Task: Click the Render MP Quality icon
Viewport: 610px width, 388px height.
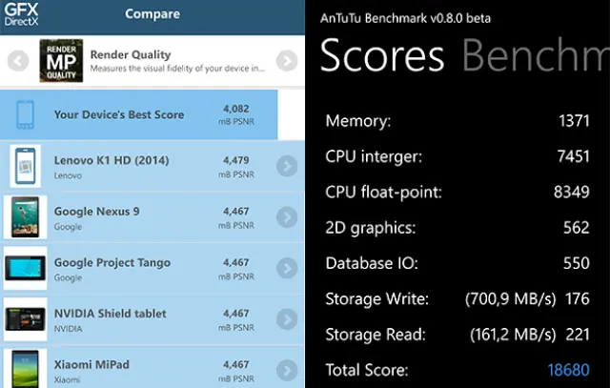Action: pyautogui.click(x=60, y=62)
